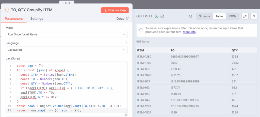Click the Execute step button
This screenshot has height=117, width=260.
click(115, 10)
